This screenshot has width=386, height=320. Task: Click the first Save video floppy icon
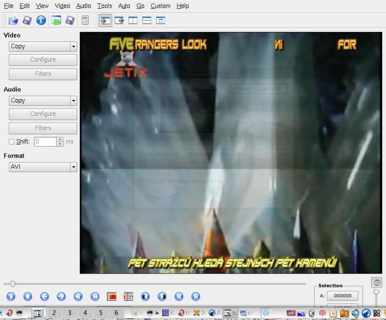(27, 20)
